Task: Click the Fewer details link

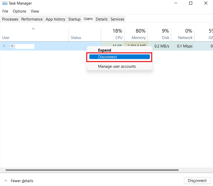Action: (22, 181)
